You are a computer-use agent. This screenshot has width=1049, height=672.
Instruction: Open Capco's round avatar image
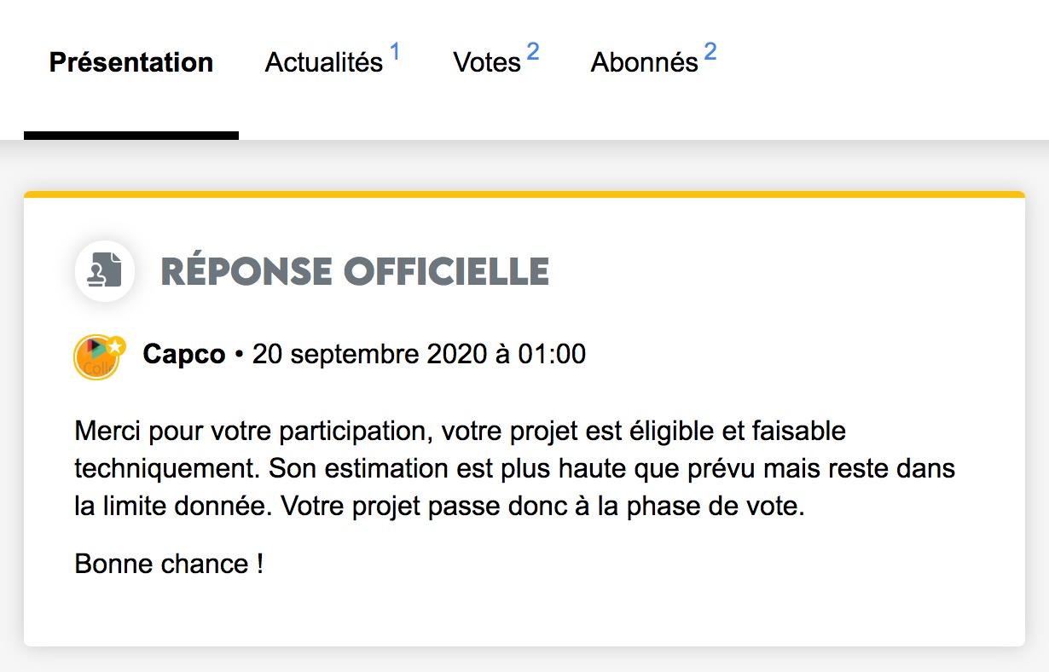tap(97, 356)
